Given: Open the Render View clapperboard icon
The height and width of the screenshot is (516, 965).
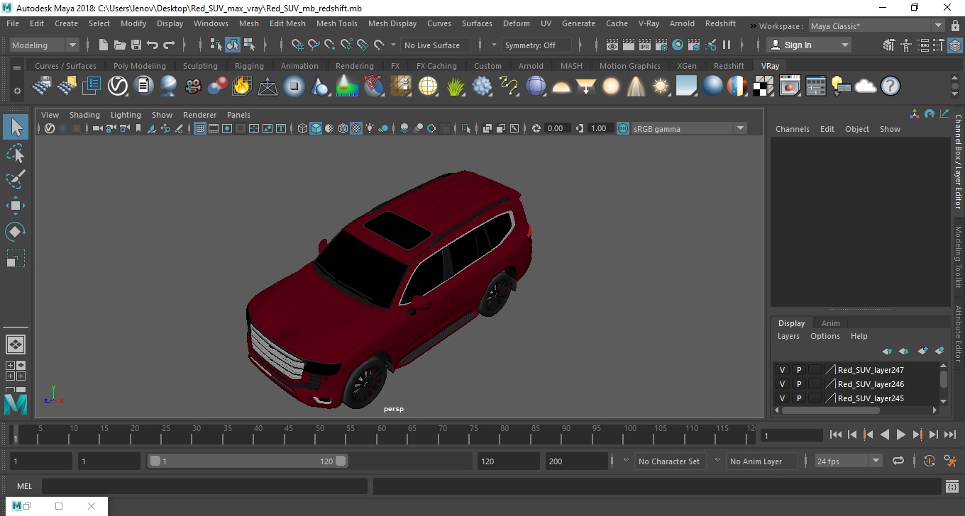Looking at the screenshot, I should (612, 45).
